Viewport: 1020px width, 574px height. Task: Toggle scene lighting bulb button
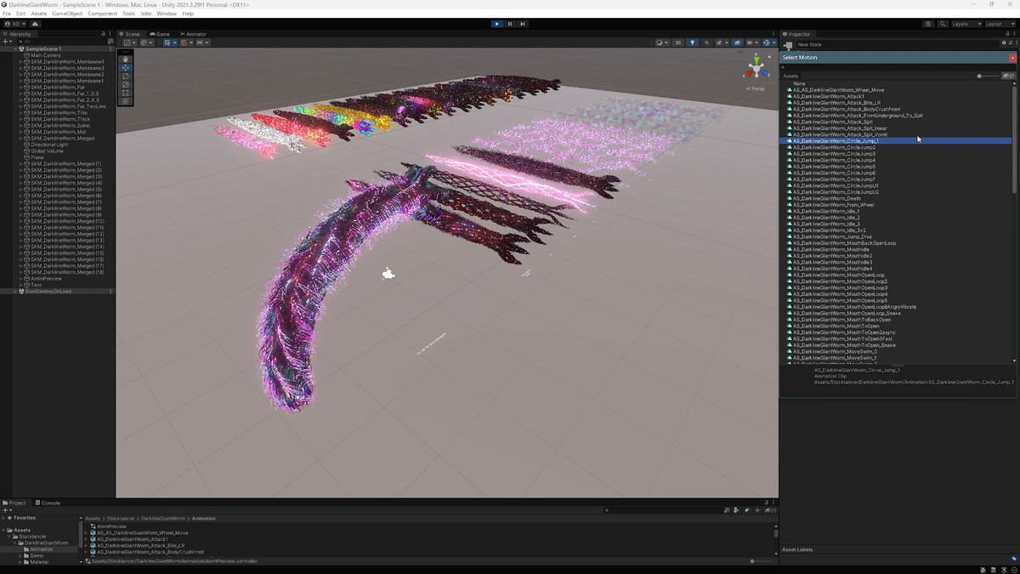click(x=692, y=43)
